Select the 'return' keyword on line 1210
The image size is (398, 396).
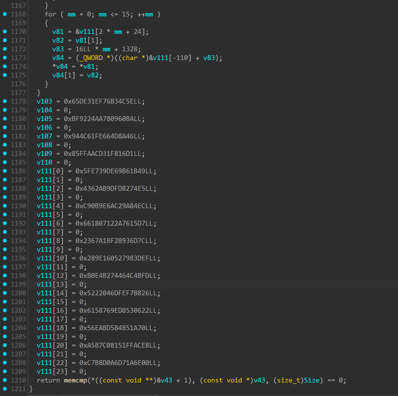(48, 380)
